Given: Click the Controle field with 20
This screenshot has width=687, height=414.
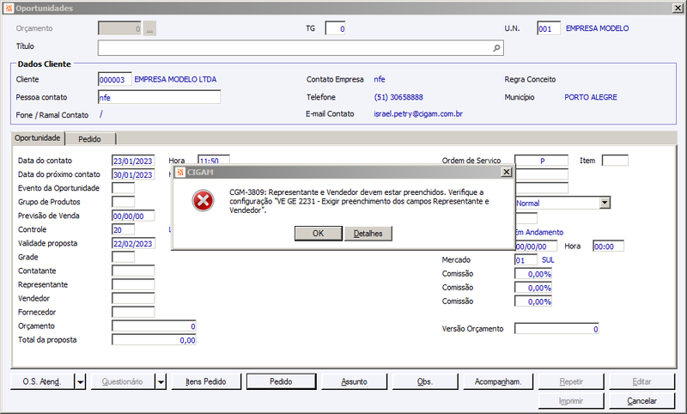Looking at the screenshot, I should [x=123, y=229].
